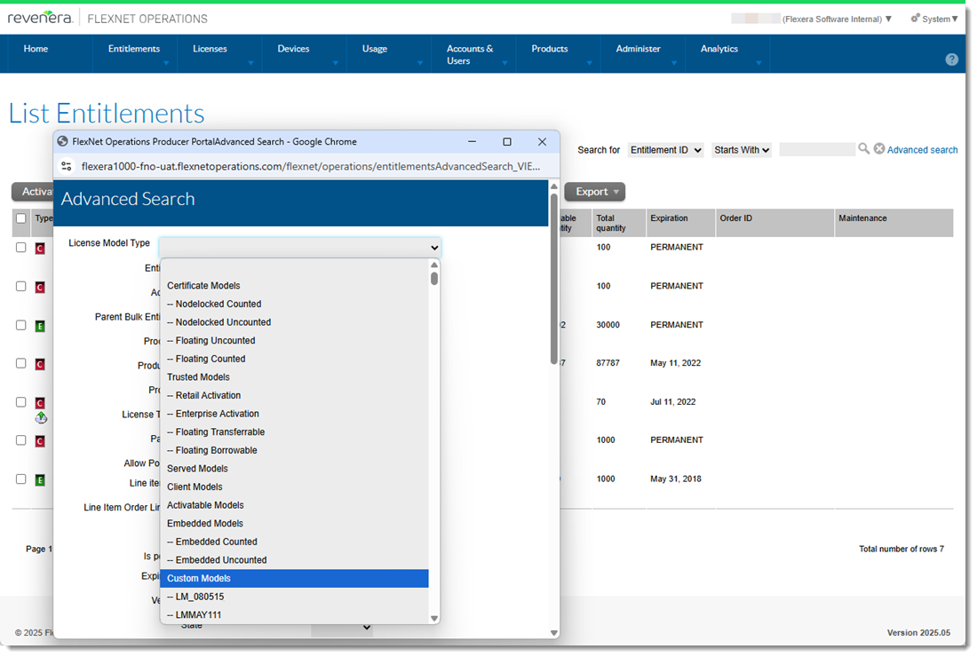Click the green E entitlement type icon
977x657 pixels.
coord(40,326)
